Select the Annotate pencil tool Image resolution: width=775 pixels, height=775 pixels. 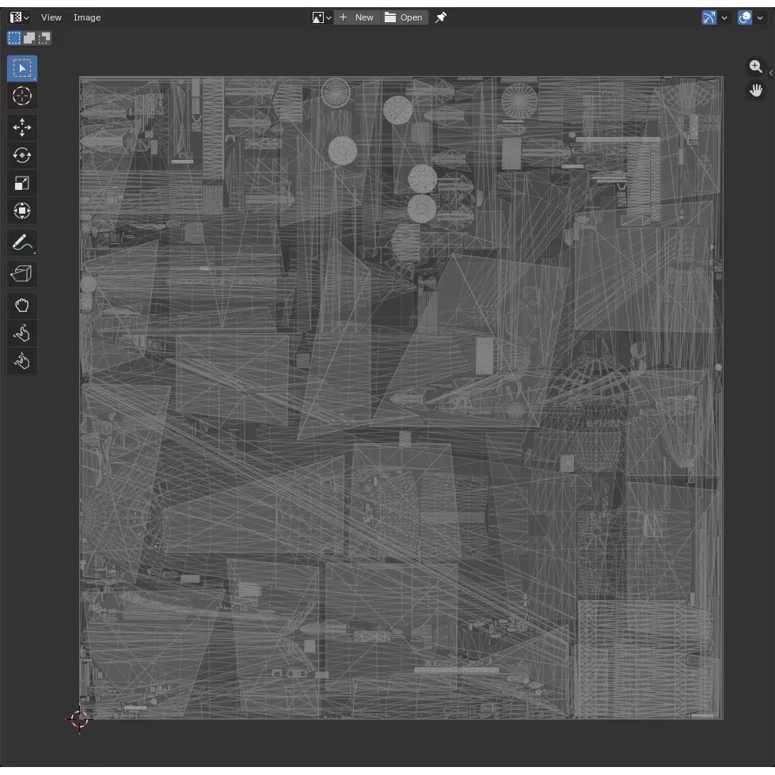[x=21, y=243]
